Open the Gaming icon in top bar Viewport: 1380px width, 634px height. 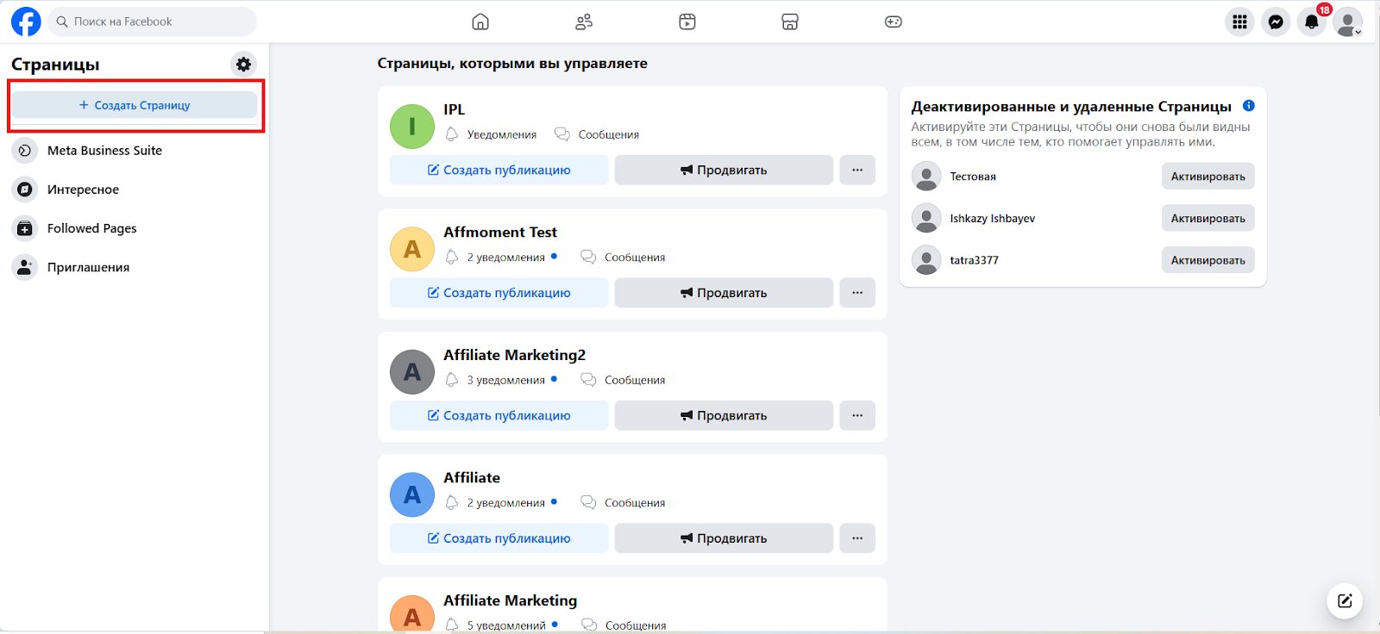tap(894, 22)
